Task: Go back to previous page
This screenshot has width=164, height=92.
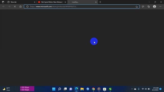Action: (4, 7)
